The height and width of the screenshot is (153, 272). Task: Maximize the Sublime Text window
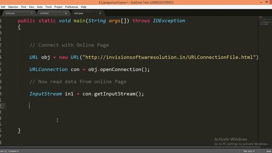(266, 2)
